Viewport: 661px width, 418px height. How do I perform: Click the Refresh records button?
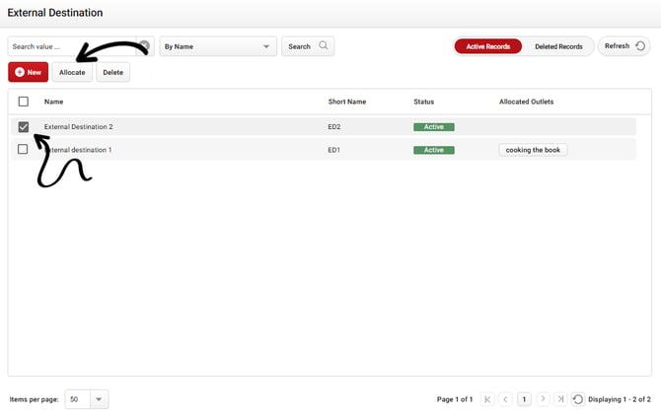[x=624, y=46]
